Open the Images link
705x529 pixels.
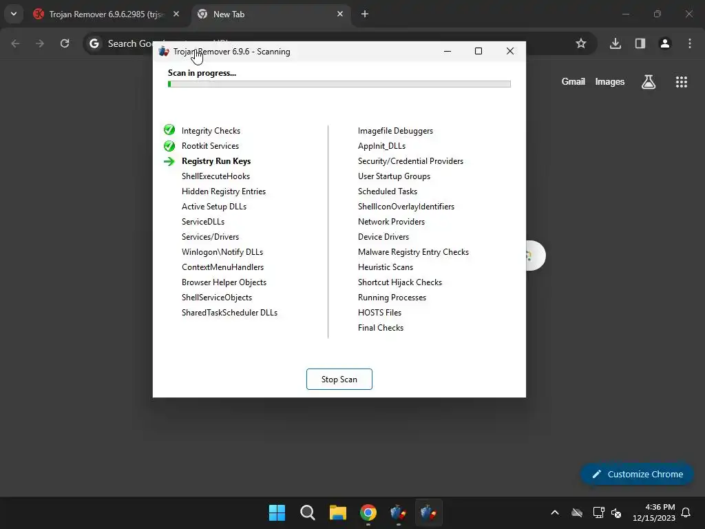(610, 82)
